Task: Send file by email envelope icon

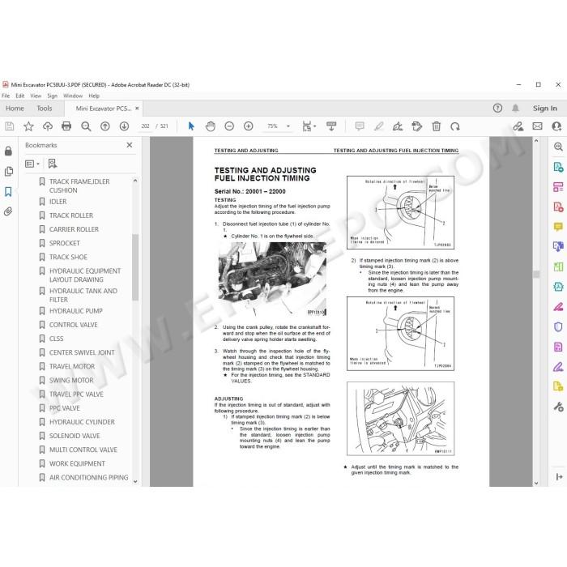Action: pyautogui.click(x=537, y=126)
